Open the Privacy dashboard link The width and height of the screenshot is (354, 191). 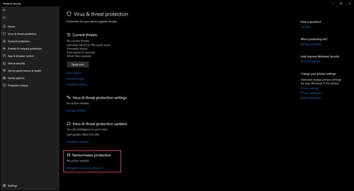311,93
